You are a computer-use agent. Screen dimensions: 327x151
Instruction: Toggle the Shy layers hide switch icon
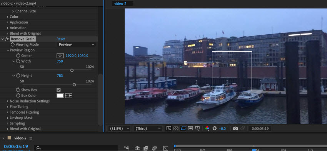click(x=137, y=148)
